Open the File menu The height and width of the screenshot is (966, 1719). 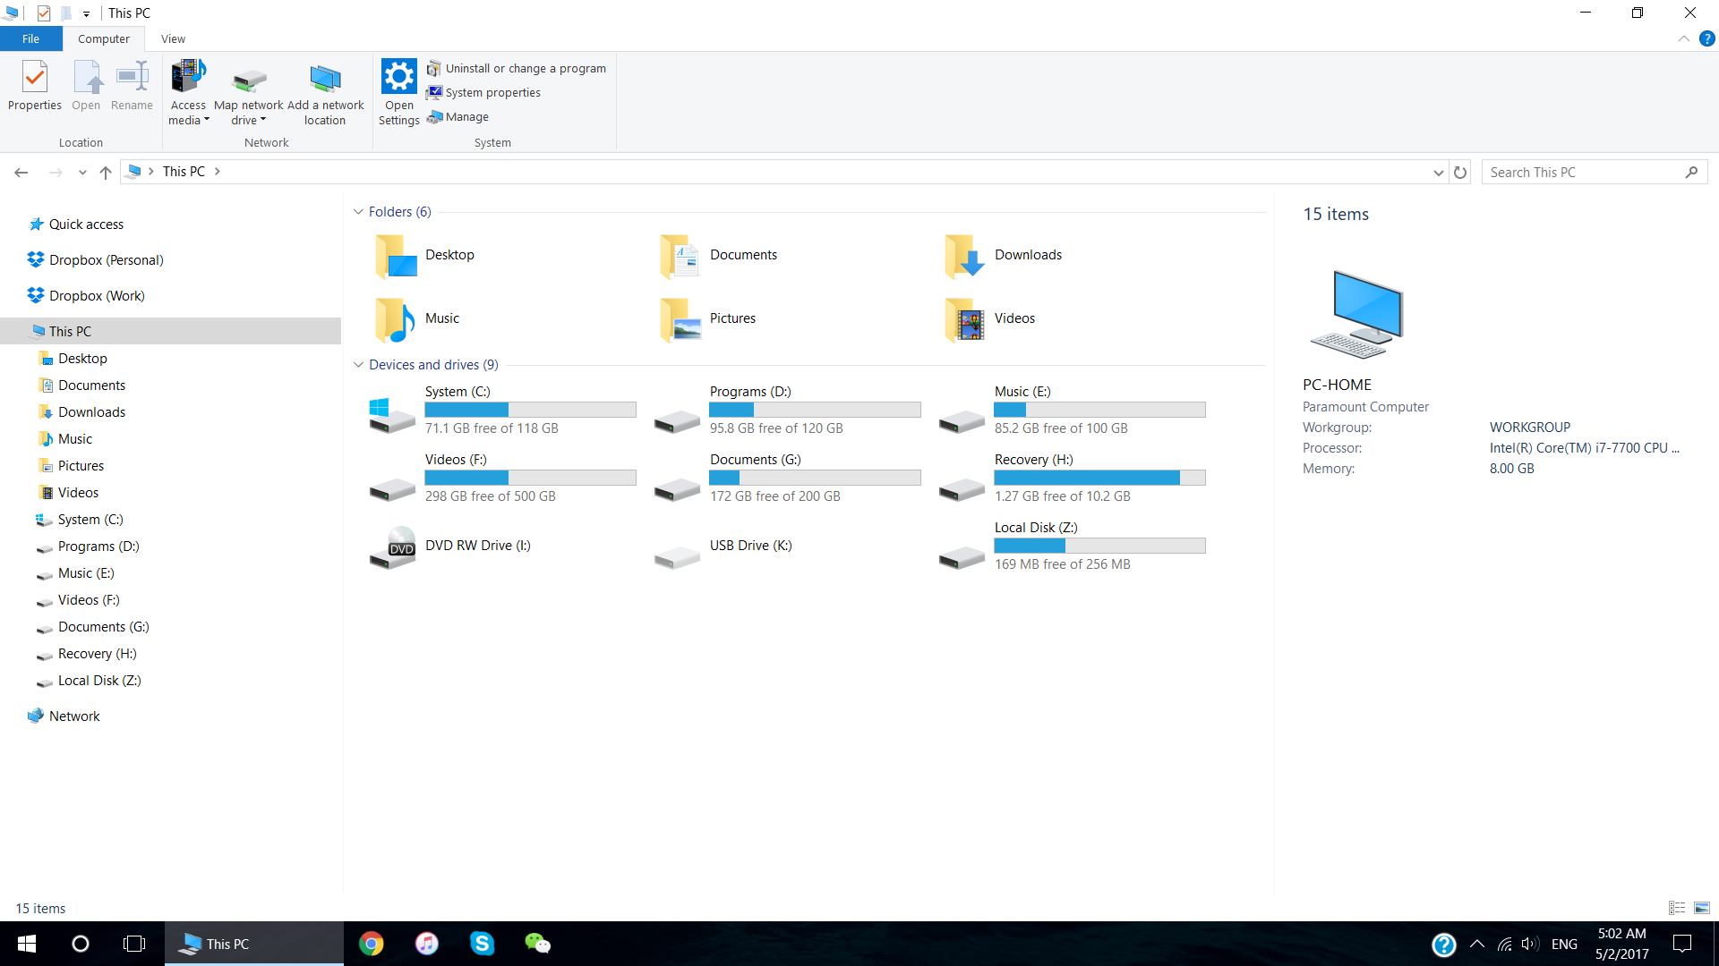[x=30, y=38]
